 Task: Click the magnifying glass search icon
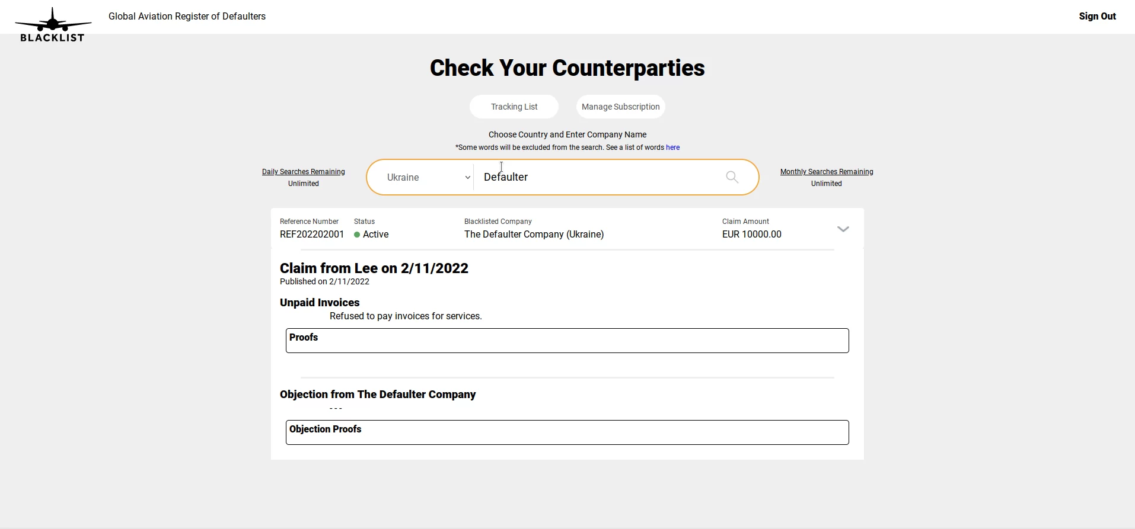[x=732, y=177]
